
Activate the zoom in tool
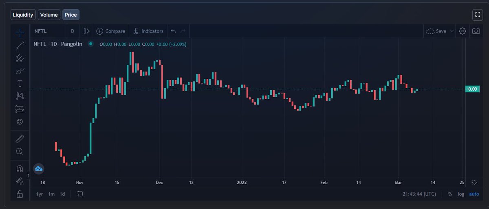tap(20, 151)
